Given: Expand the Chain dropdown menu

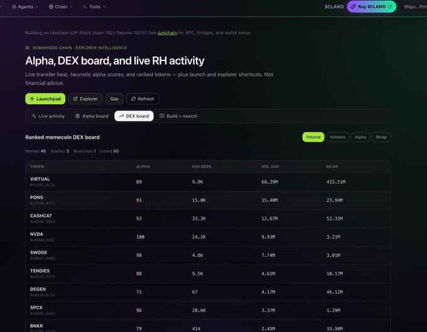Looking at the screenshot, I should pyautogui.click(x=60, y=6).
